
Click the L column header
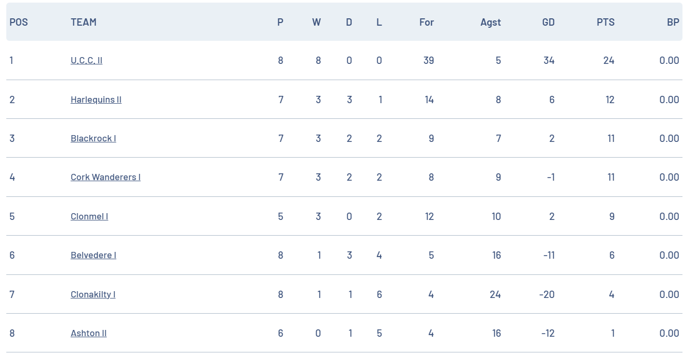(379, 22)
